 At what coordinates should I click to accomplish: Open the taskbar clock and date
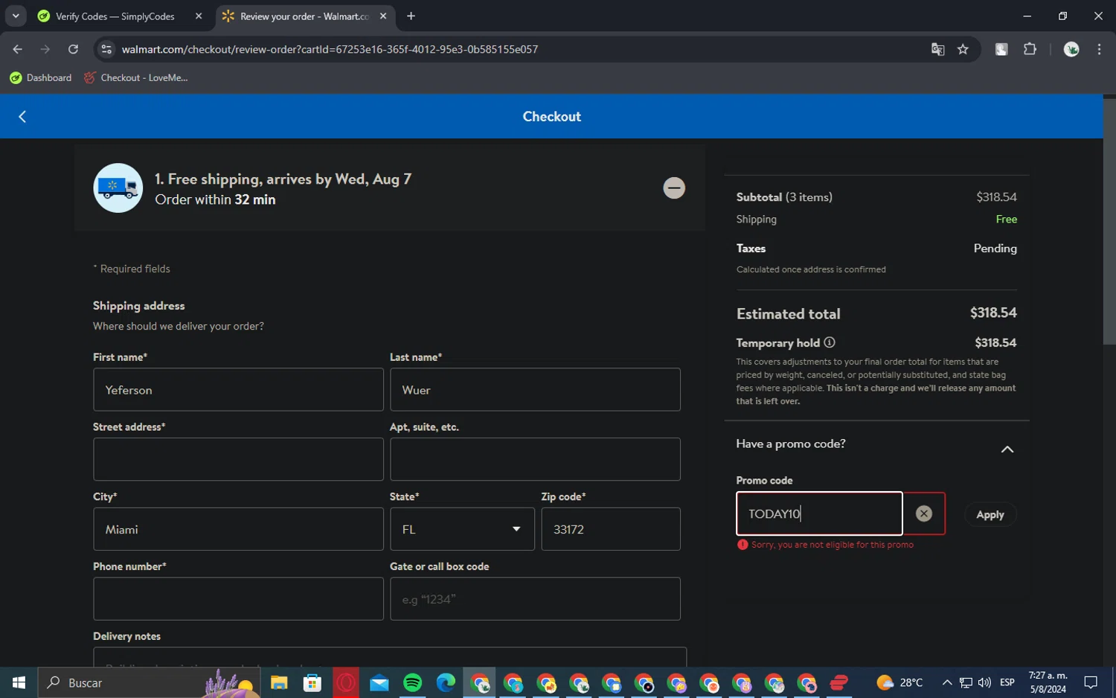click(1048, 682)
